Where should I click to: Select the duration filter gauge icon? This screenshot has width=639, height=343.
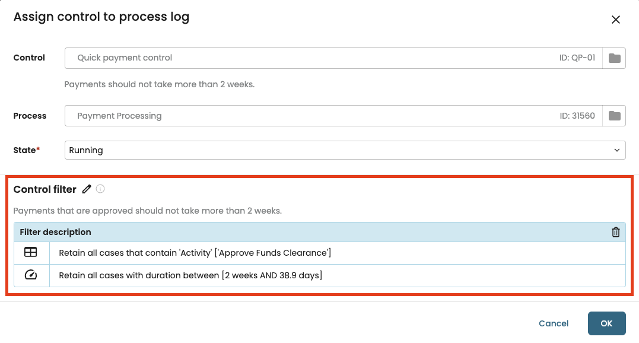(31, 275)
